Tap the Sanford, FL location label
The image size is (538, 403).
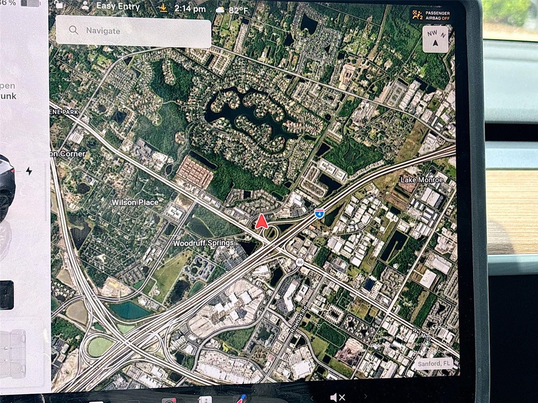433,364
